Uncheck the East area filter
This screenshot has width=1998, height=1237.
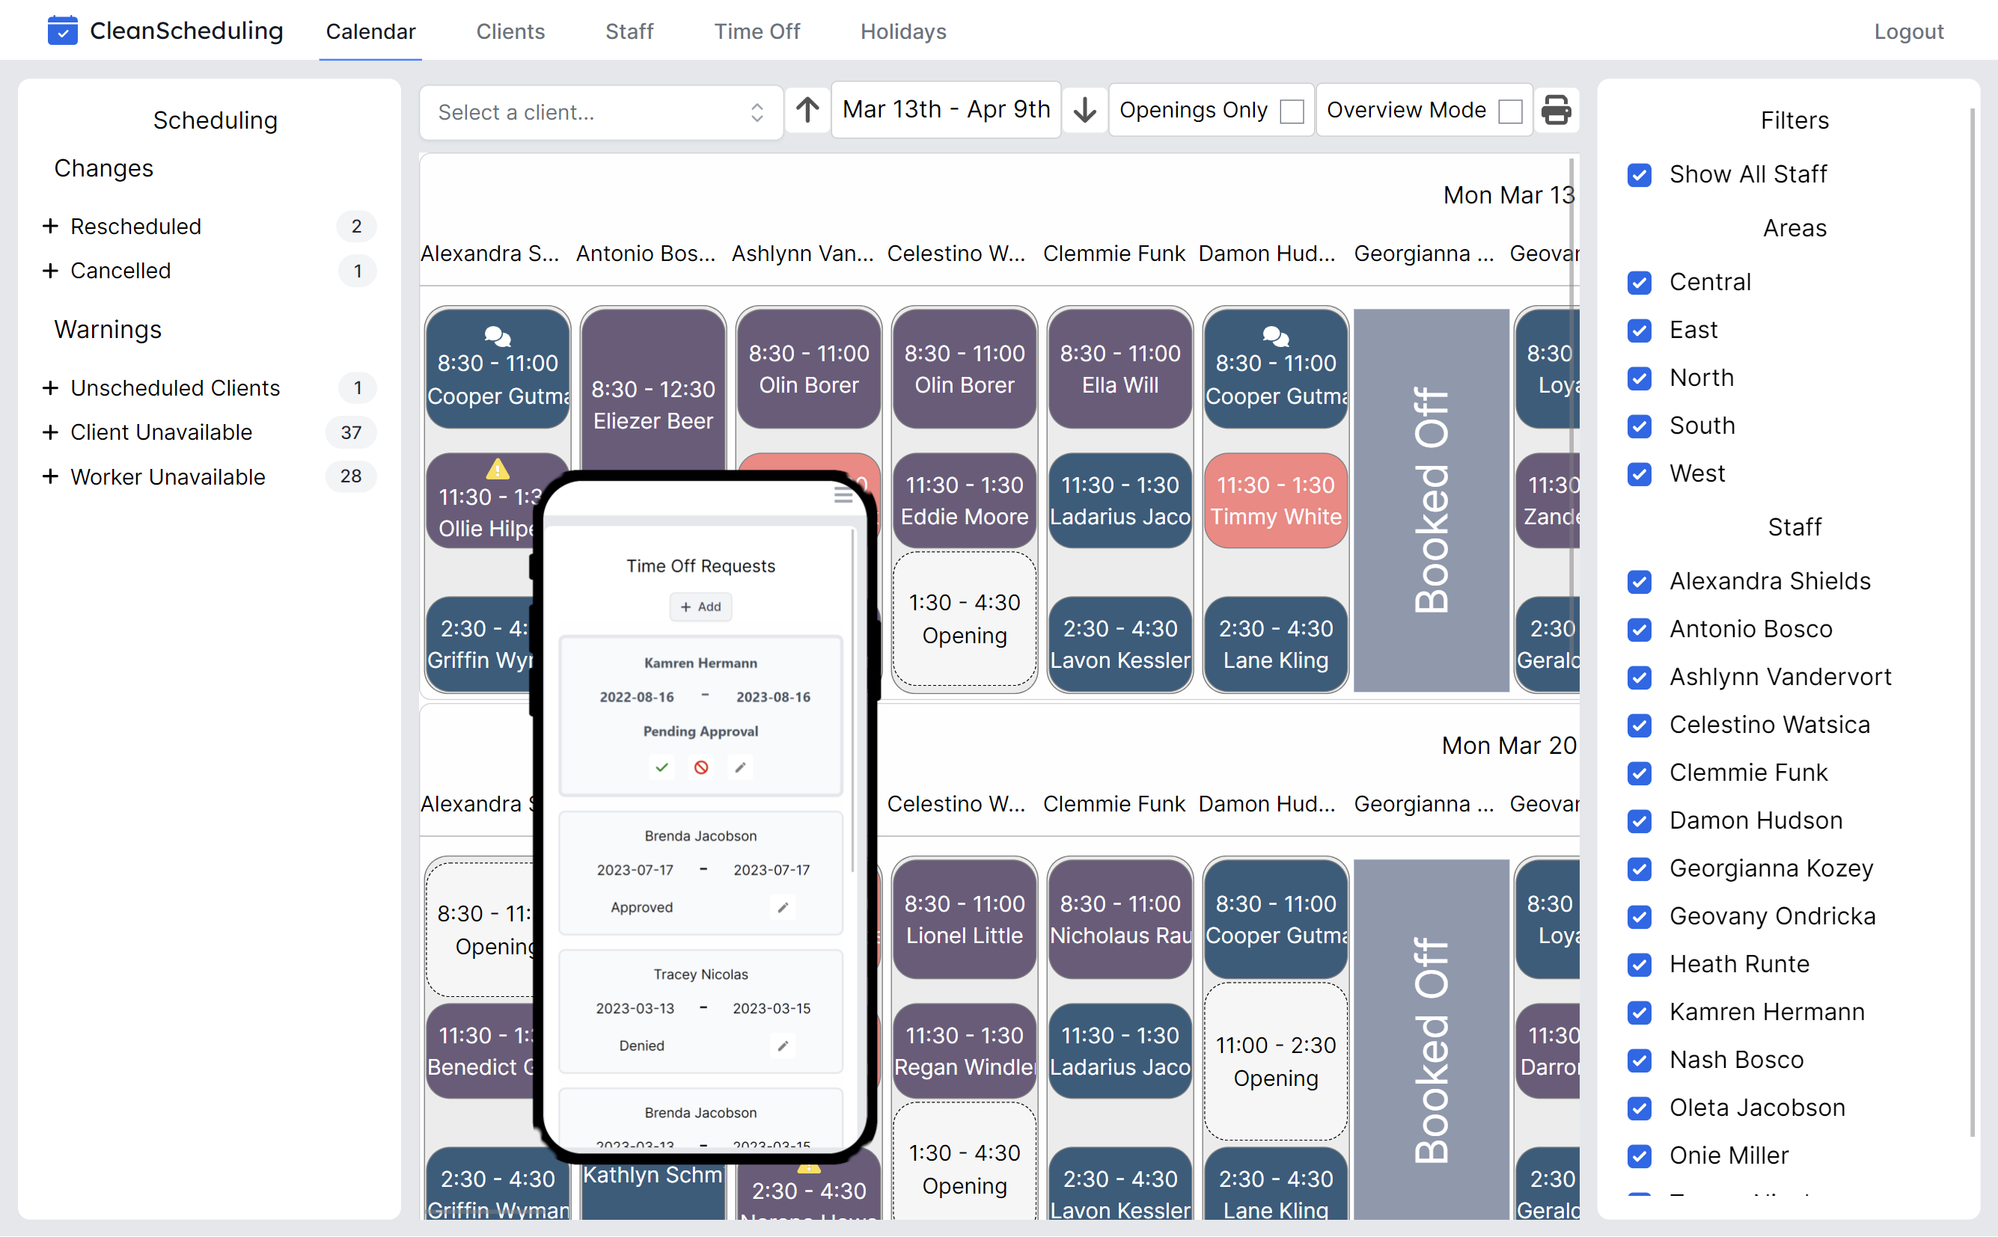(x=1639, y=330)
